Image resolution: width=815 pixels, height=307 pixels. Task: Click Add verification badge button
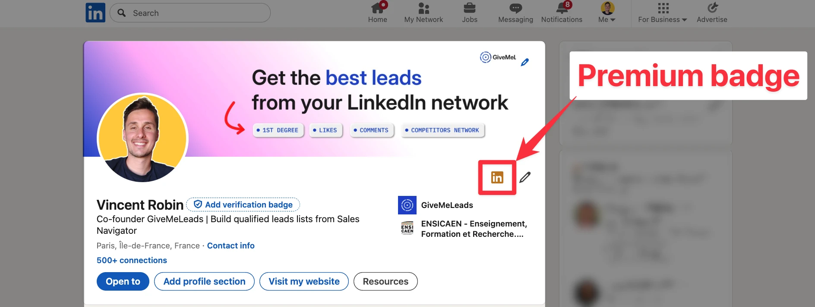click(243, 205)
